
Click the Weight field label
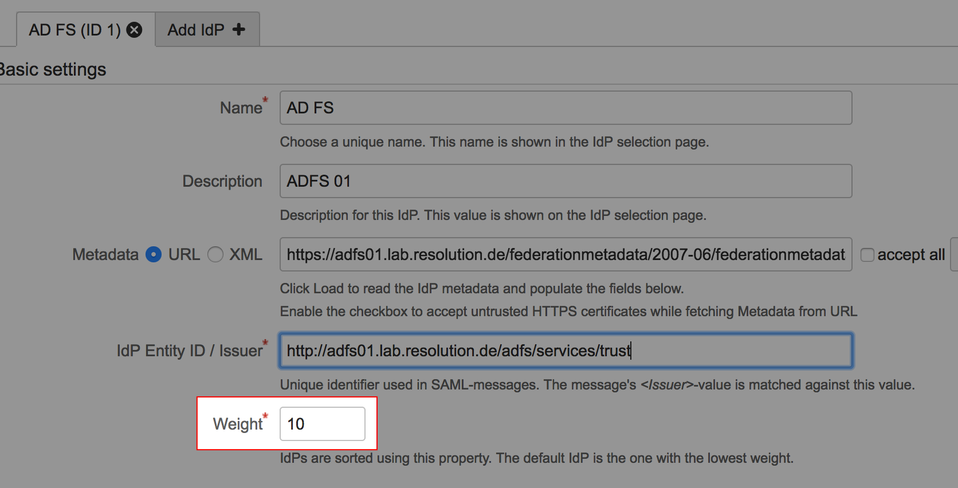(237, 424)
